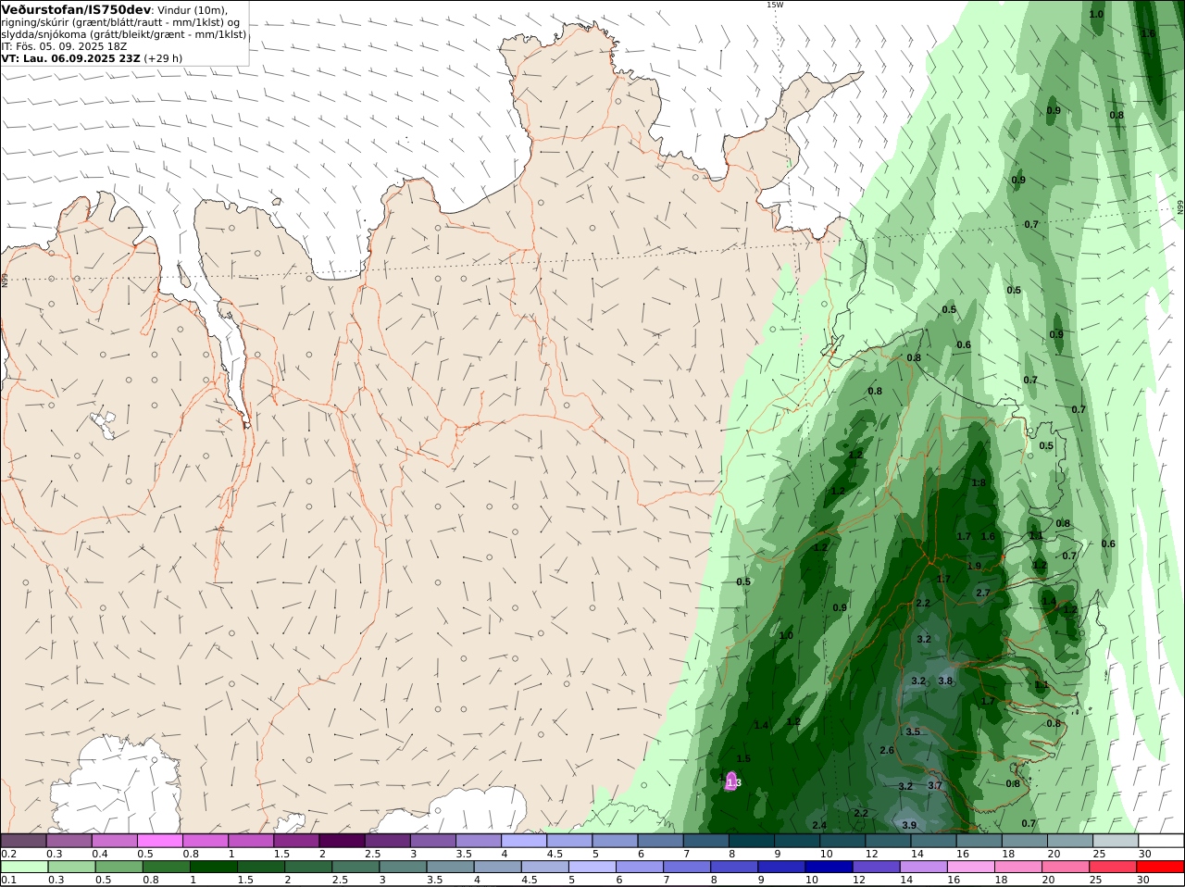Screen dimensions: 1185x887
Task: Pick upper legend swatch labeled 0.2
Action: pos(24,841)
